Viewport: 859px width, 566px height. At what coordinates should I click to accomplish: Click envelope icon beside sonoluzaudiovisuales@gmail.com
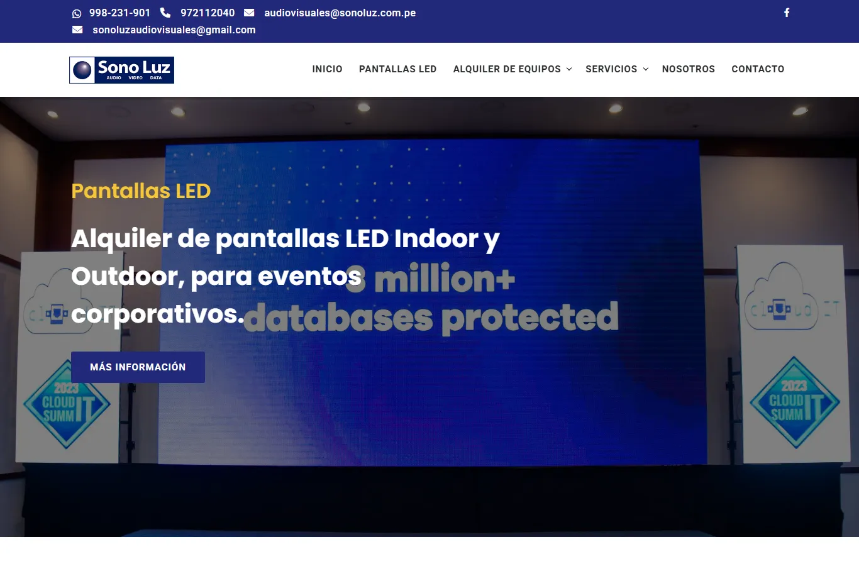coord(77,30)
